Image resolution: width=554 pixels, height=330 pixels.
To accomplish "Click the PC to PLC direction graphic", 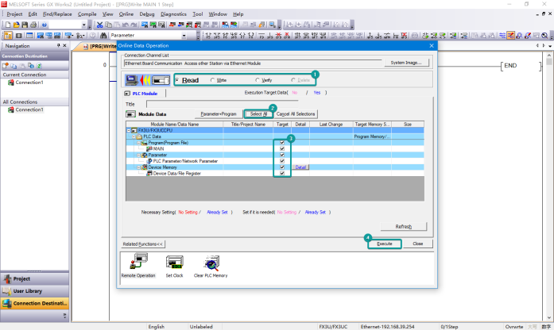I will coord(147,80).
